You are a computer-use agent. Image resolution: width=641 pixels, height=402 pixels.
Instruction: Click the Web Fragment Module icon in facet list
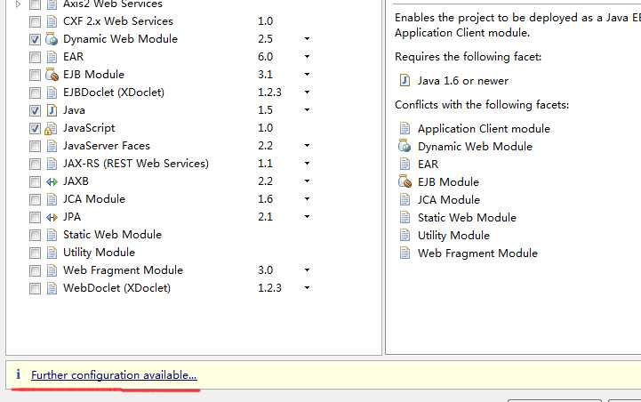click(52, 270)
